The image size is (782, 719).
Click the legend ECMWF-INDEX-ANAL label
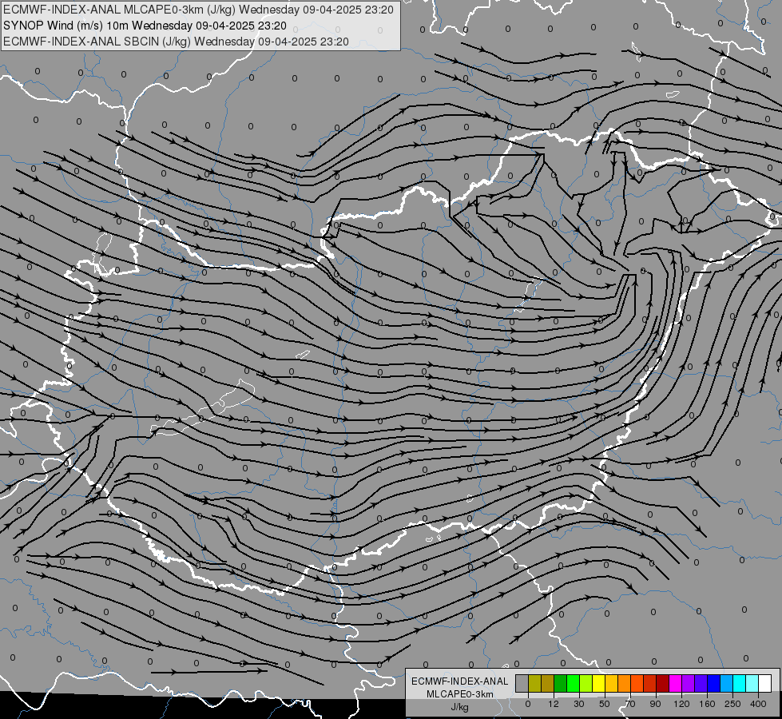click(460, 681)
